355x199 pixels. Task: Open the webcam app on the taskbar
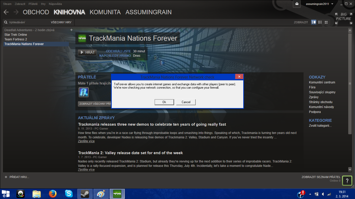click(x=21, y=194)
